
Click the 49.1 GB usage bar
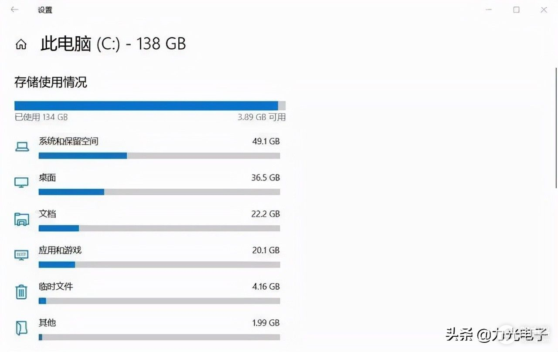pos(159,156)
